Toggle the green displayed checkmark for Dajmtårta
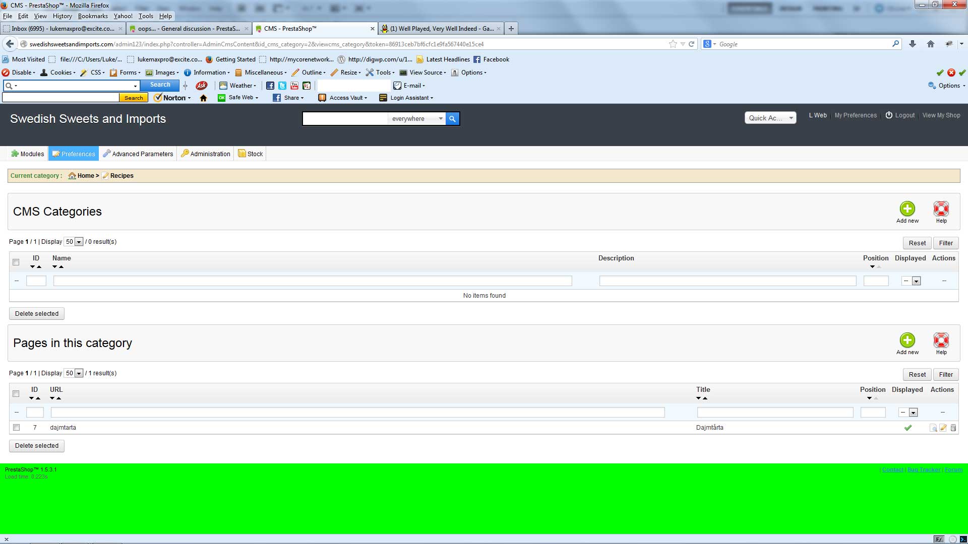The width and height of the screenshot is (968, 544). pyautogui.click(x=907, y=428)
